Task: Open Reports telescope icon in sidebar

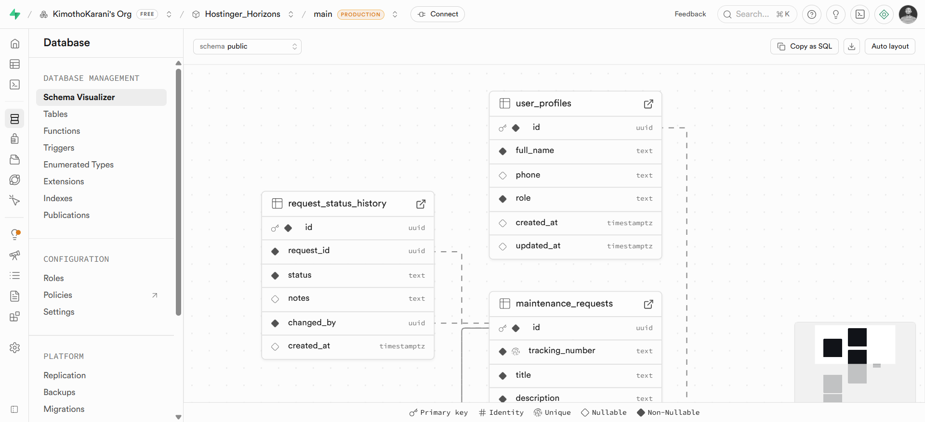Action: coord(15,255)
